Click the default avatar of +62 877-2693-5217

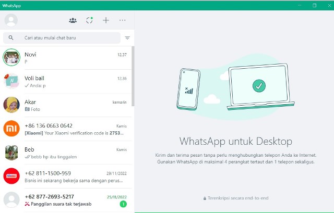coord(11,200)
